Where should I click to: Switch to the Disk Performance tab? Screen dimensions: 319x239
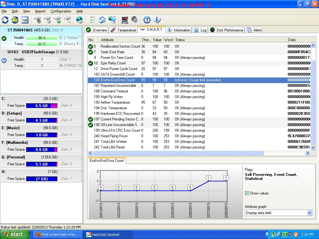pos(226,30)
